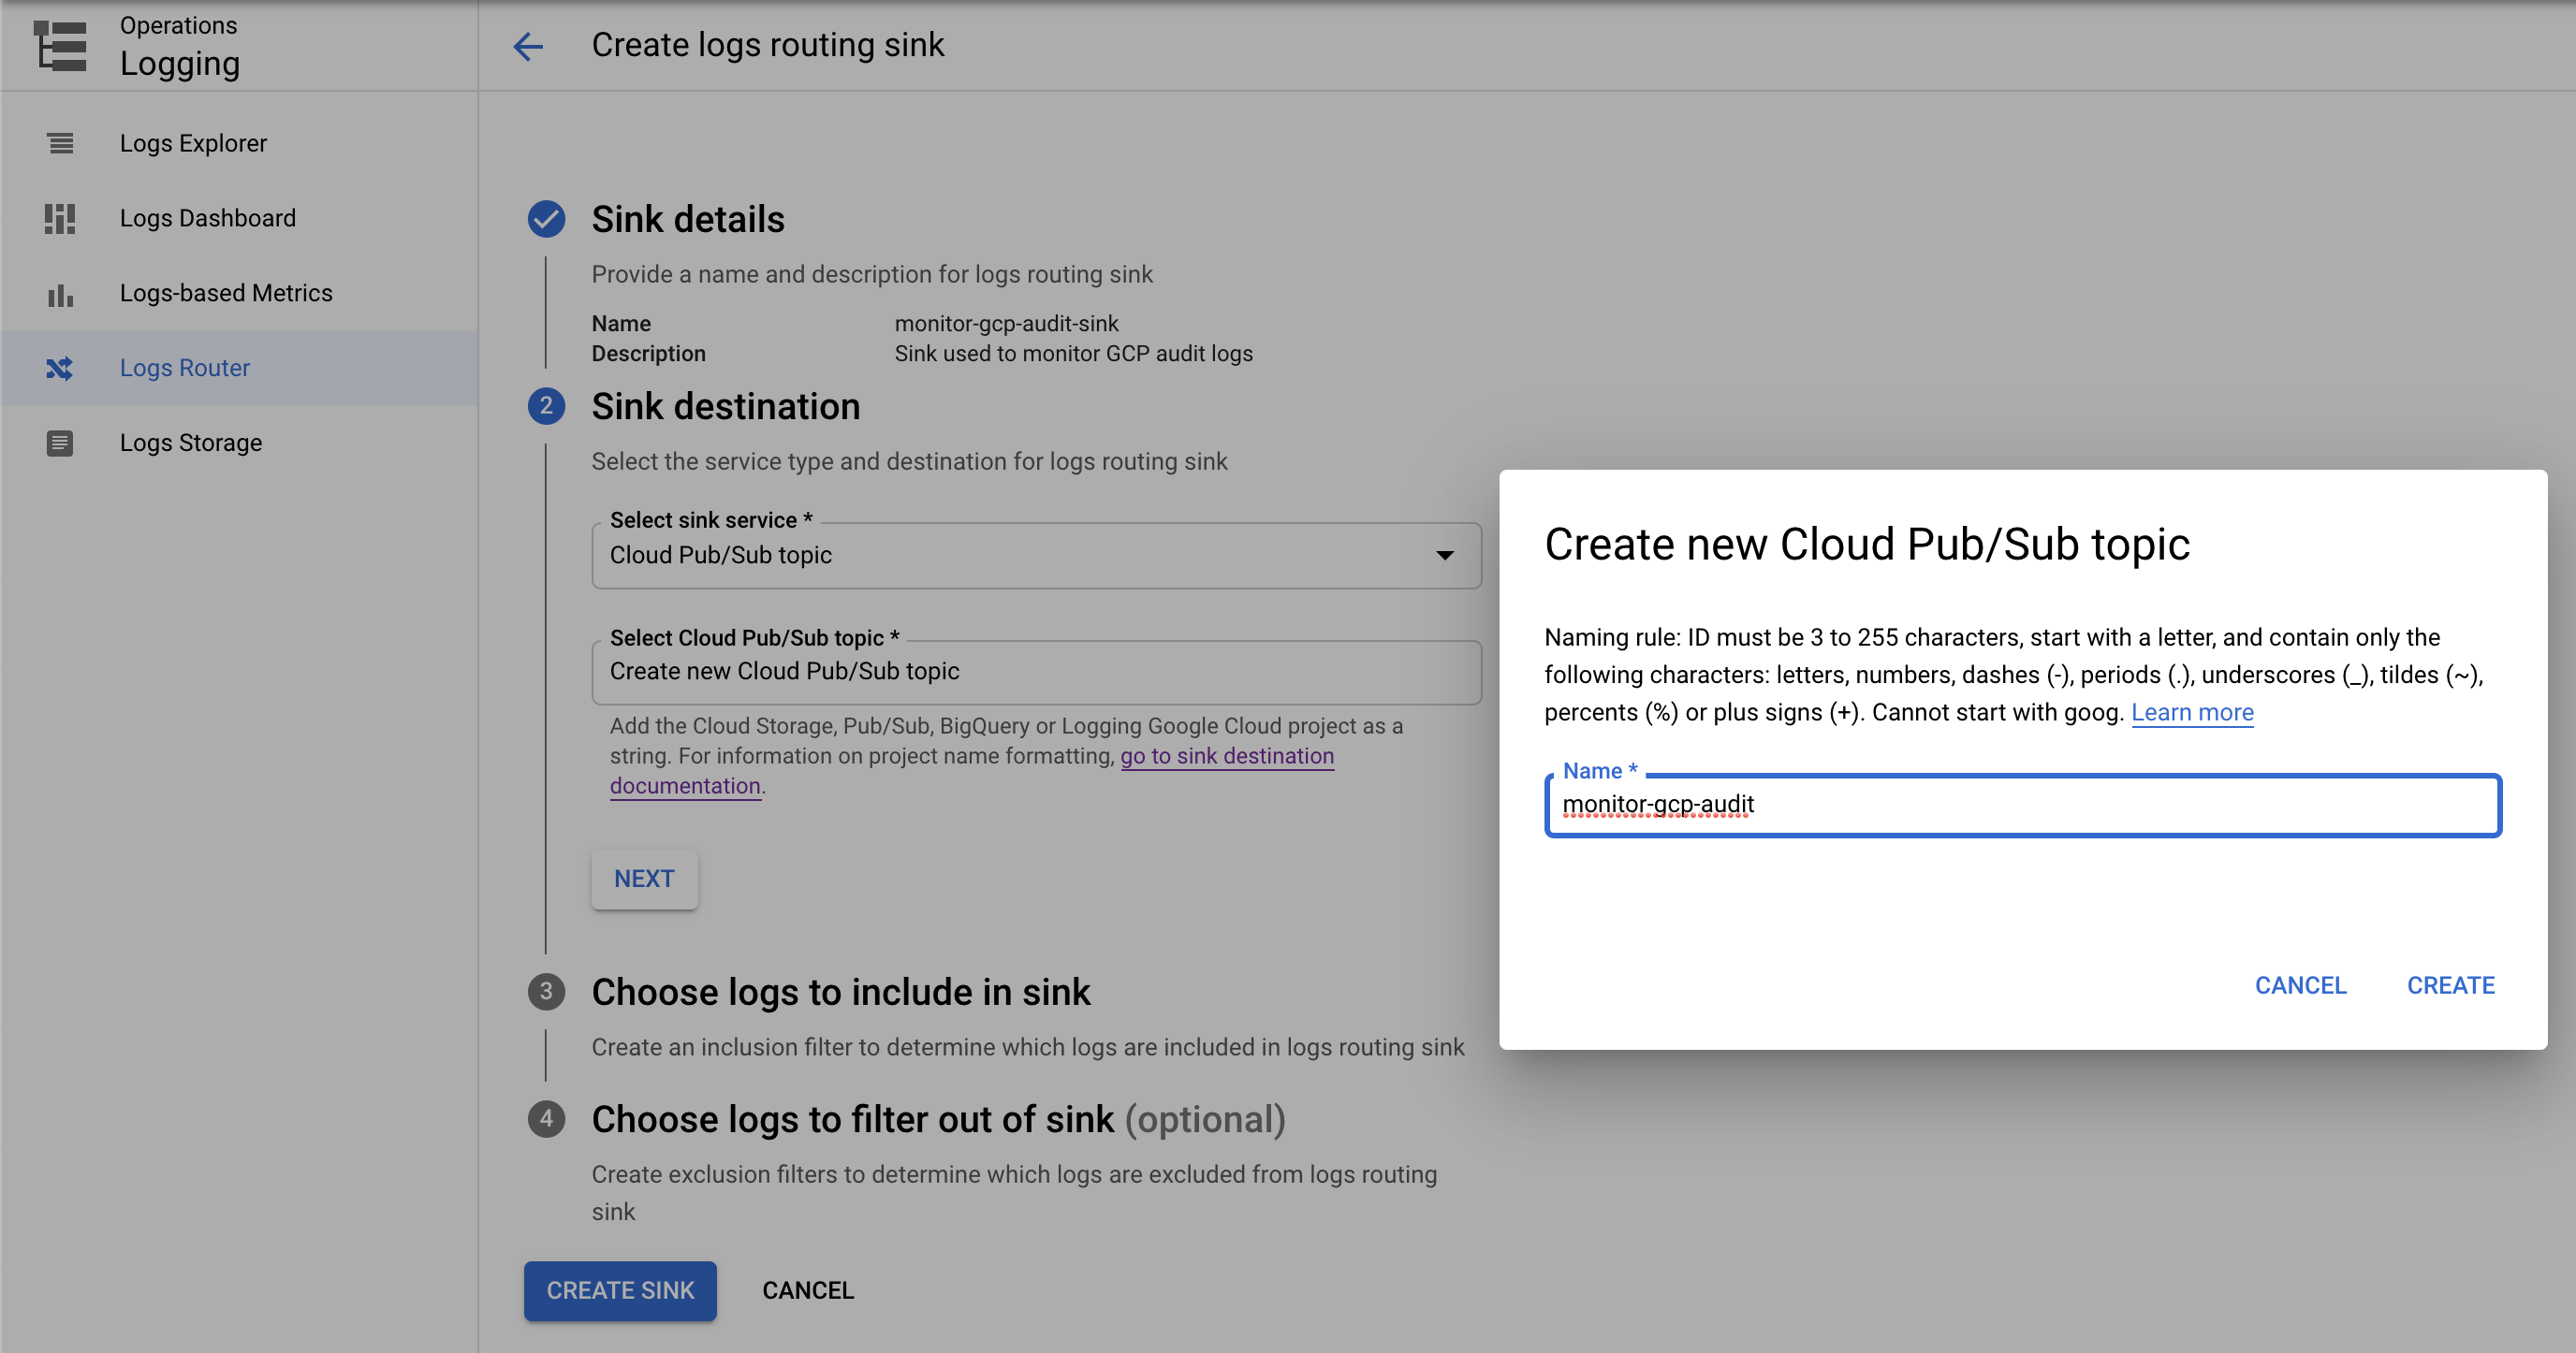The height and width of the screenshot is (1353, 2576).
Task: Open Logs Explorer in sidebar
Action: pyautogui.click(x=193, y=143)
